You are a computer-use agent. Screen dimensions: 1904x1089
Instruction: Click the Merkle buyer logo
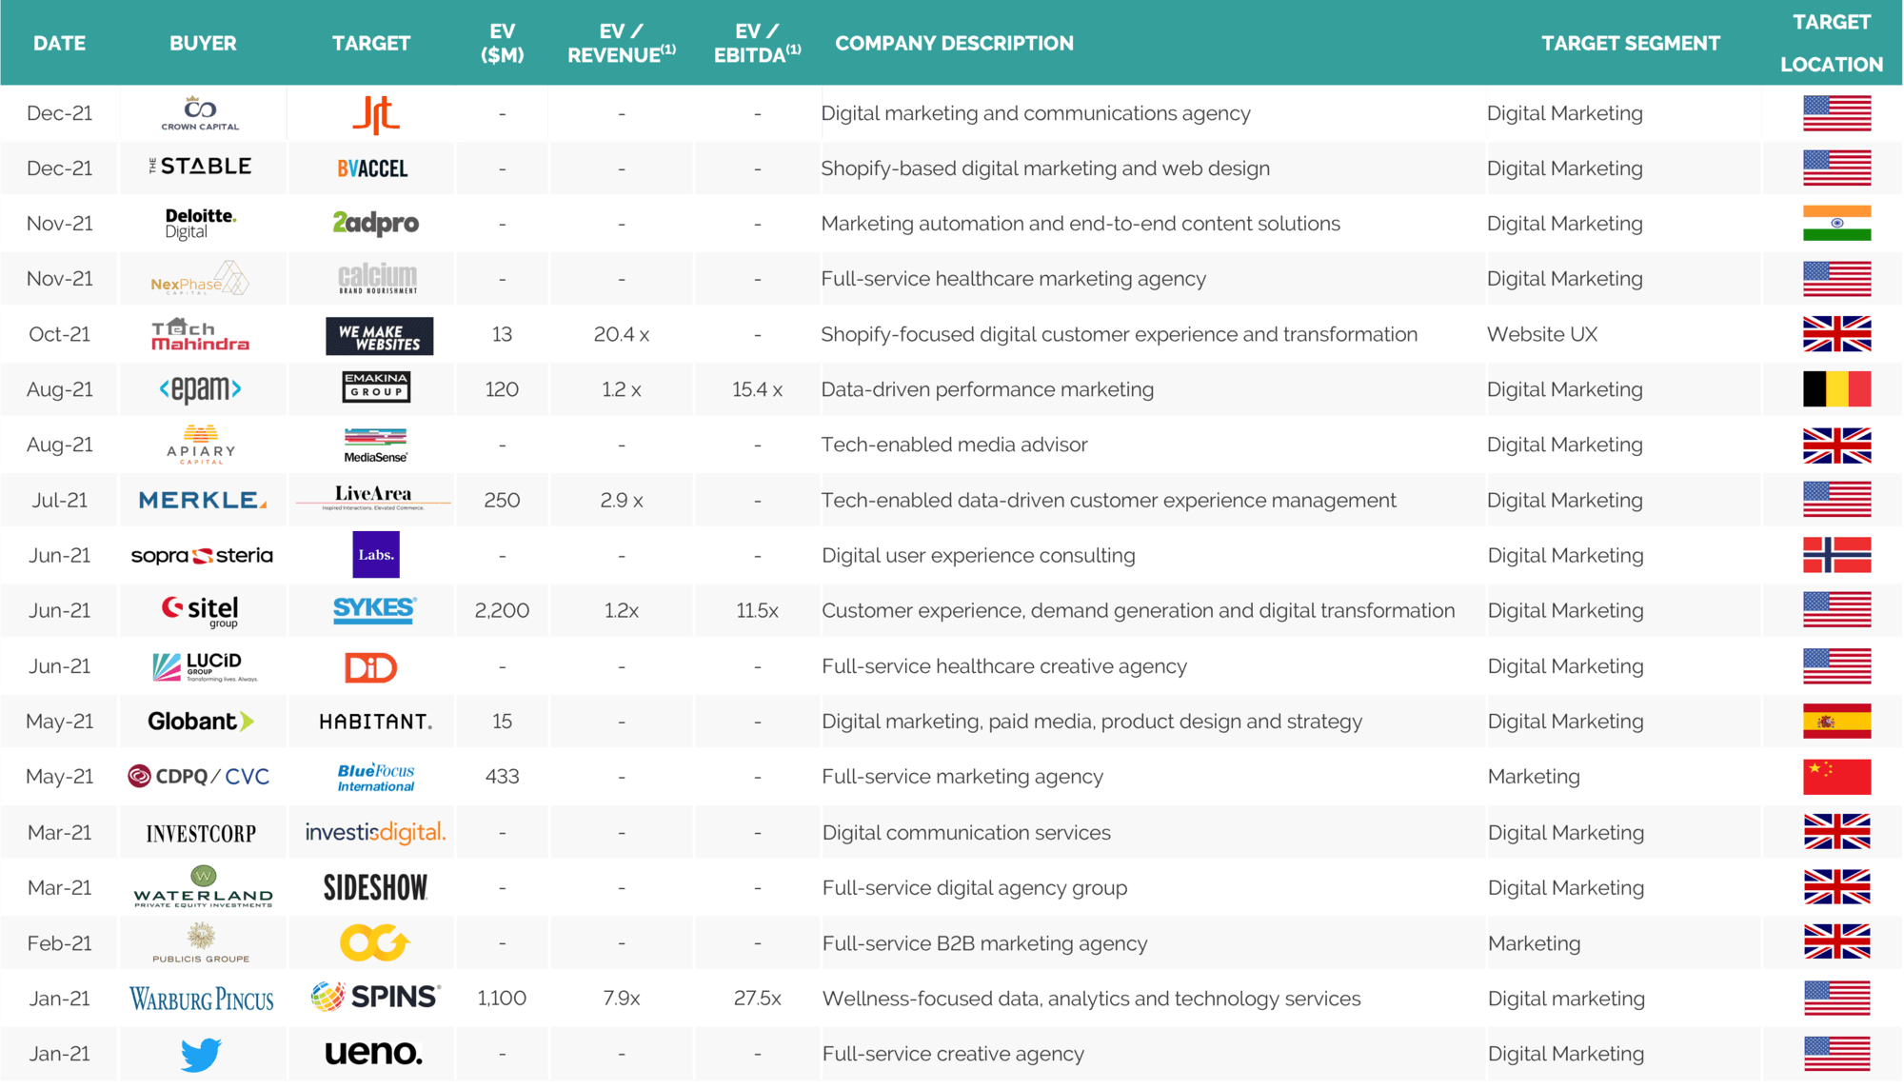[x=202, y=500]
